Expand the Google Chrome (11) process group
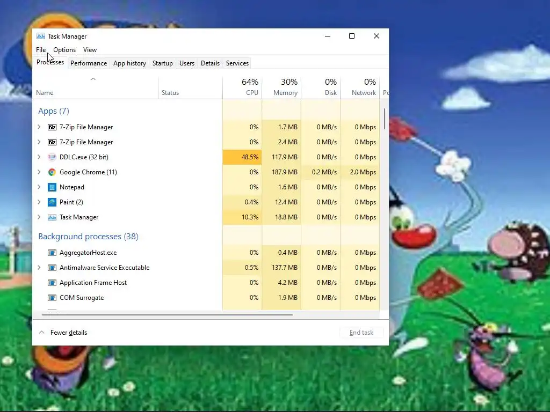This screenshot has width=550, height=412. coord(39,172)
